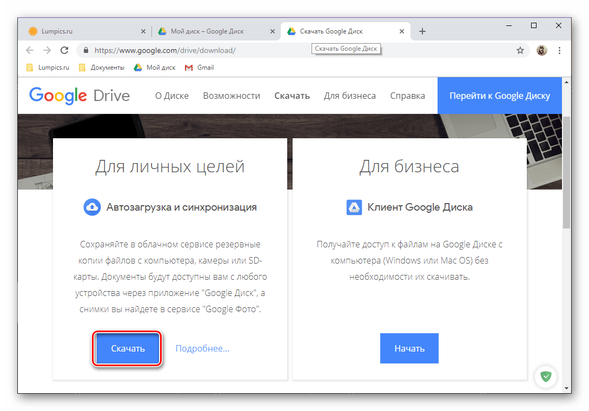Open the Для бизнеса navigation item
This screenshot has height=411, width=589.
click(350, 96)
